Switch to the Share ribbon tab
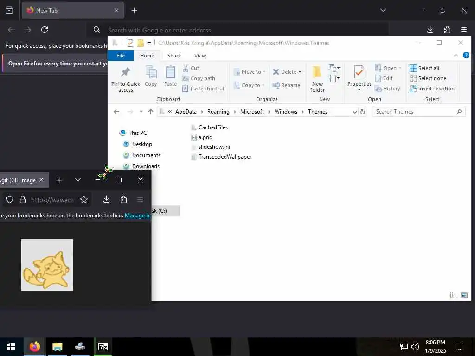The image size is (475, 356). [x=174, y=56]
